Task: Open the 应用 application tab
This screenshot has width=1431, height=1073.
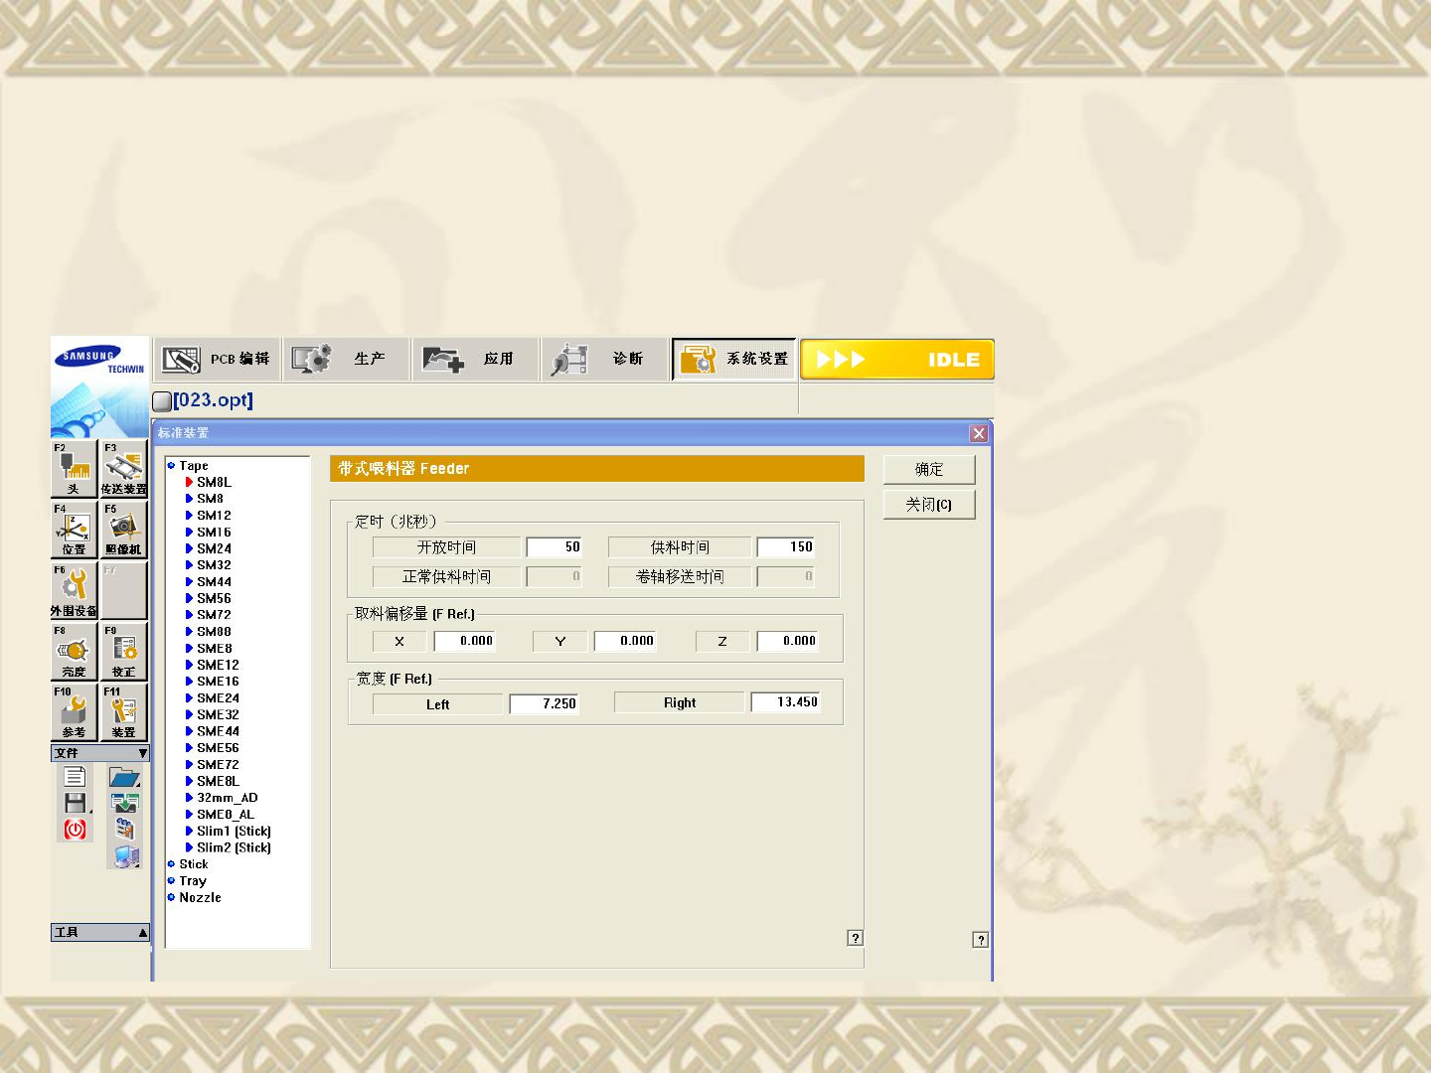Action: 476,359
